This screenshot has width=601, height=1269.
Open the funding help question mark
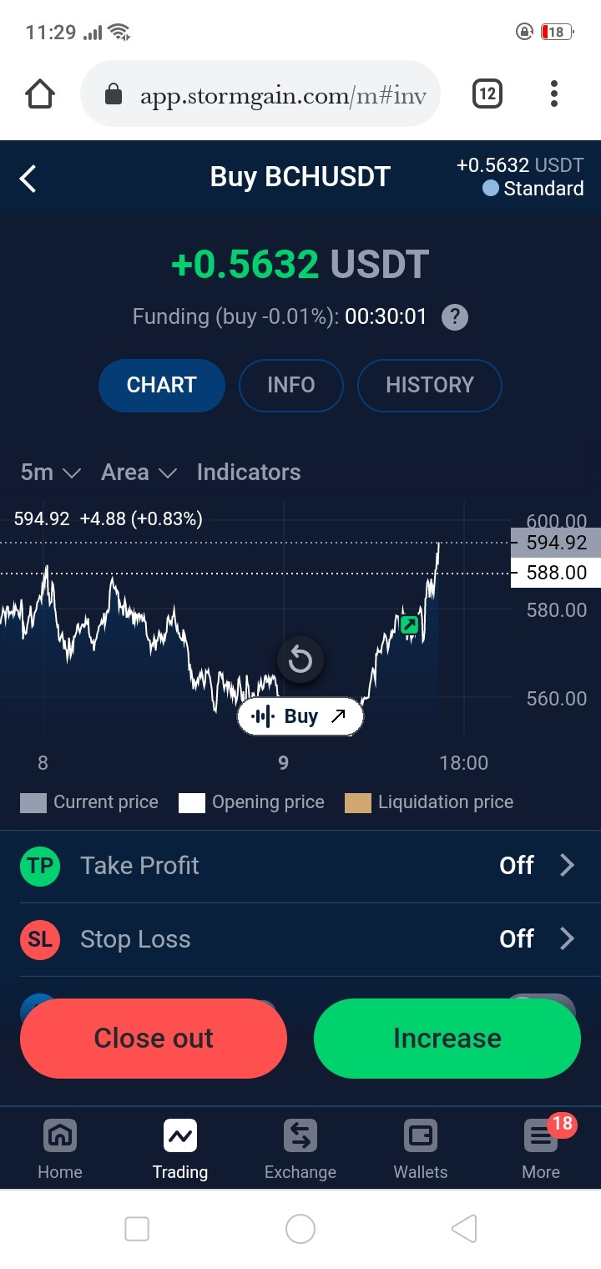[x=454, y=317]
